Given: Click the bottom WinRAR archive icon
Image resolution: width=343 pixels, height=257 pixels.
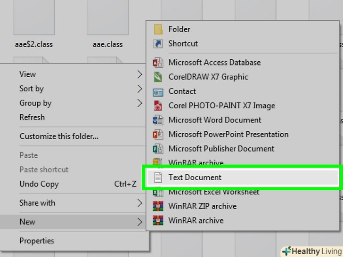Looking at the screenshot, I should 158,220.
